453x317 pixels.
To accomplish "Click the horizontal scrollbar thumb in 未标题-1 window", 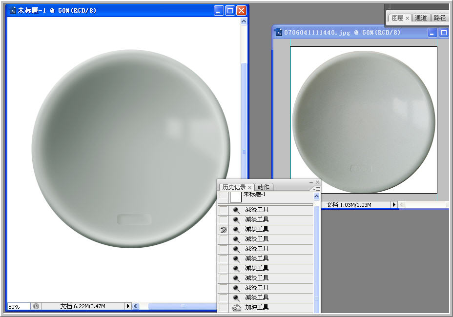I will pyautogui.click(x=183, y=306).
